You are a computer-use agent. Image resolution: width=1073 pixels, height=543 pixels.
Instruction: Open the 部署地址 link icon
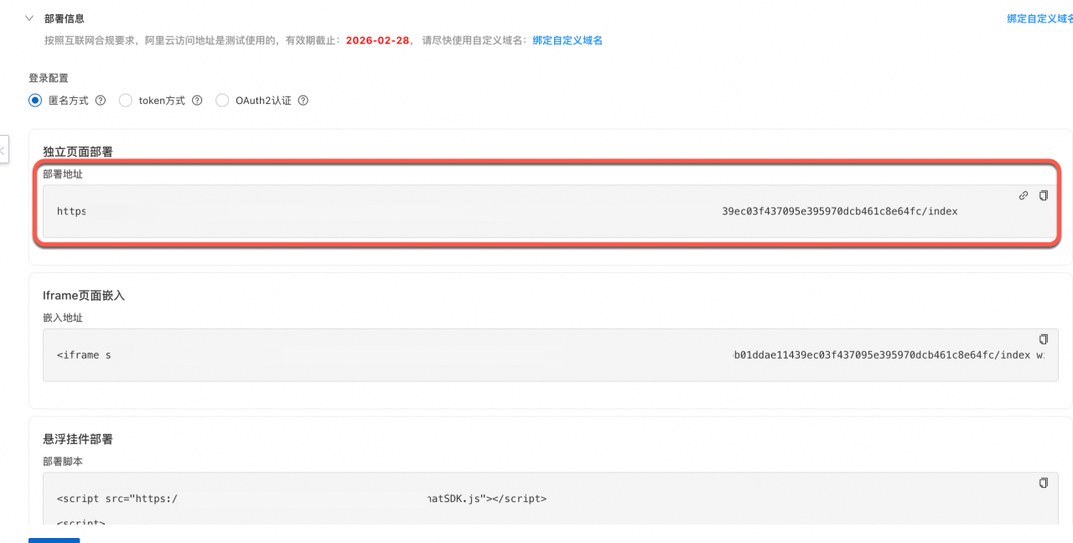point(1024,195)
